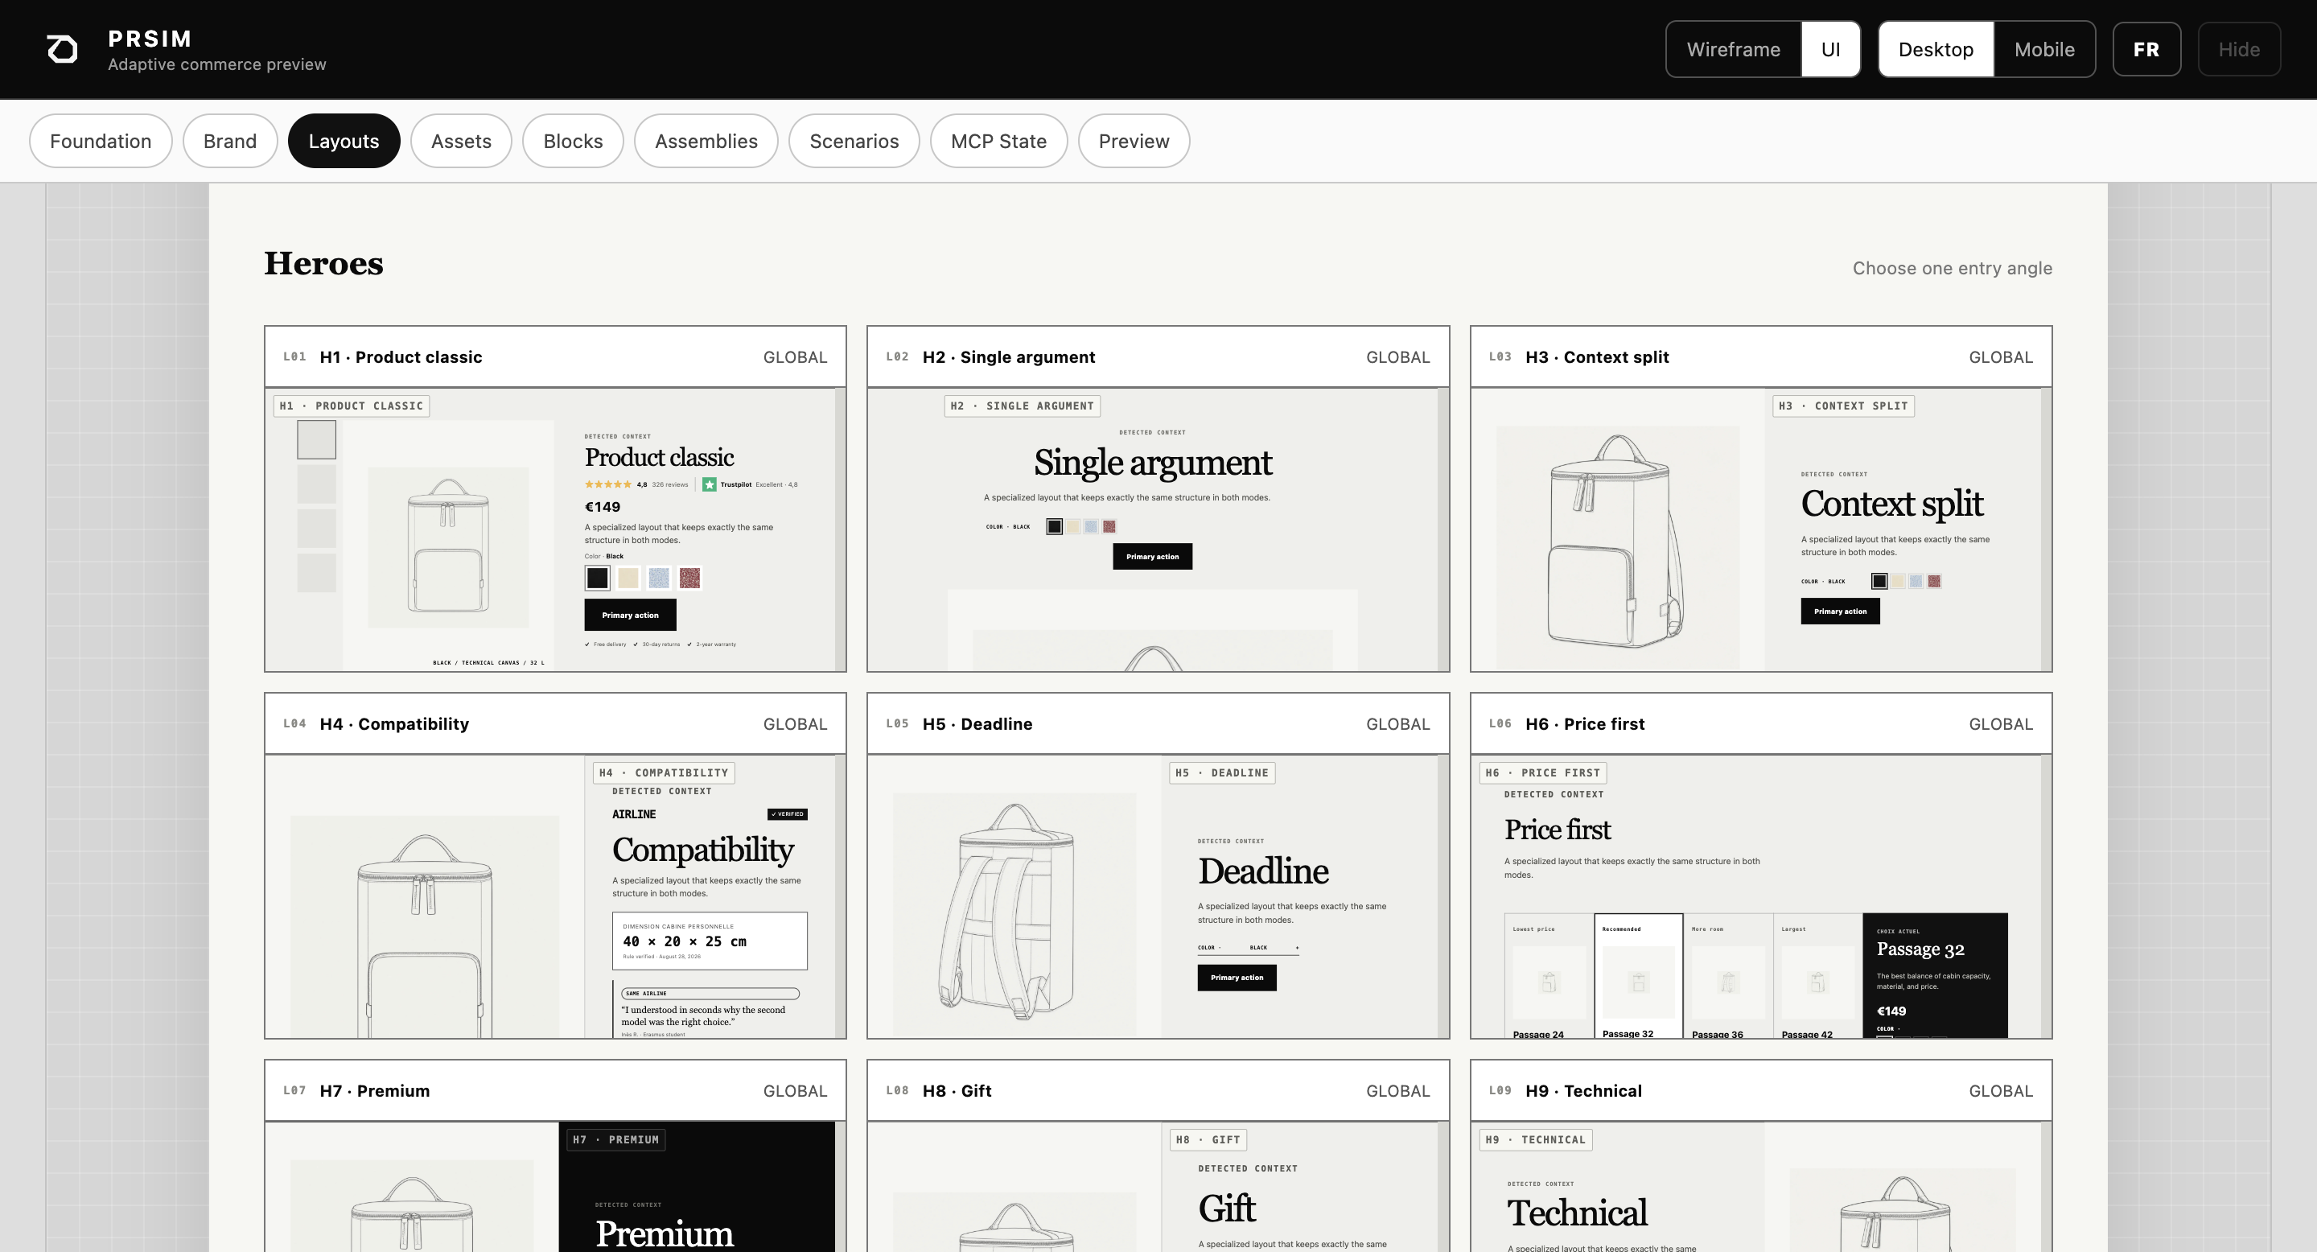Open the Assets tab
This screenshot has height=1252, width=2317.
click(462, 141)
